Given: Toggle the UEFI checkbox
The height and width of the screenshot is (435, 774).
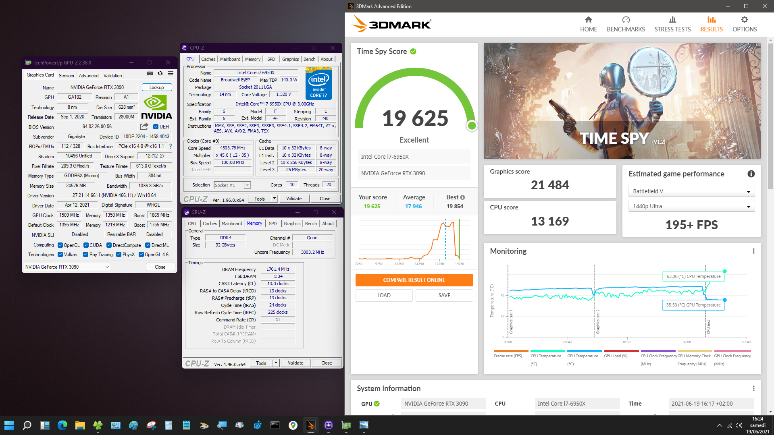Looking at the screenshot, I should coord(156,127).
